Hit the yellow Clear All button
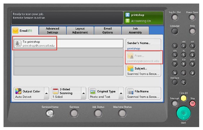 (184, 98)
